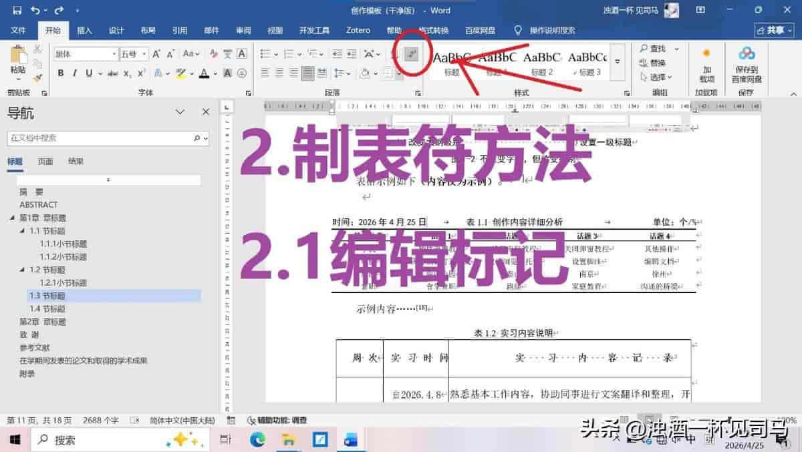Click the Add-ins (加载项) button
The width and height of the screenshot is (802, 452).
(x=706, y=64)
